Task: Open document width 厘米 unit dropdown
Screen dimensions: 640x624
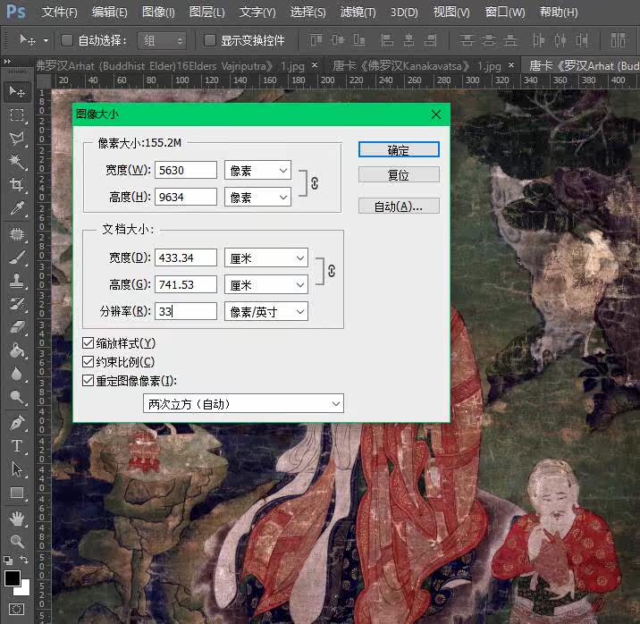Action: coord(266,258)
